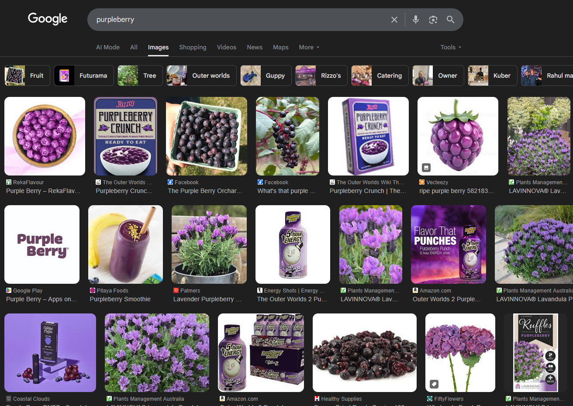Click 'Purple Berry – Apps on...' title
The width and height of the screenshot is (573, 406).
[x=41, y=299]
